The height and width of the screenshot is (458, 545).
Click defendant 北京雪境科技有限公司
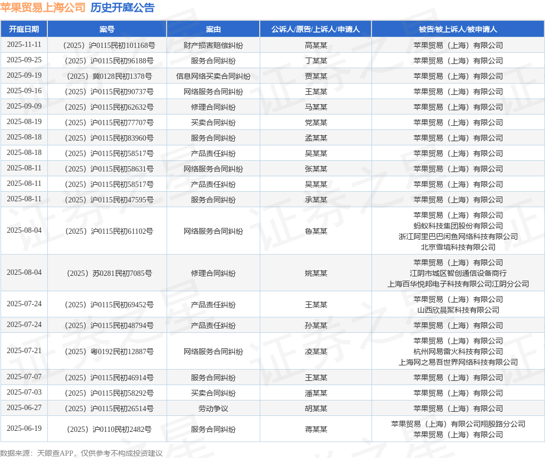[458, 247]
